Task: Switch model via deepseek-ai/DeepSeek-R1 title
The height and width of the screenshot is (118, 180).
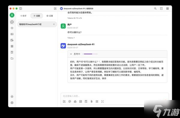Action: coord(77,8)
